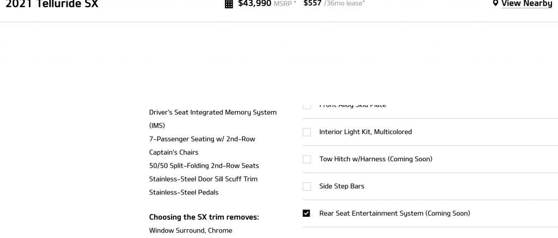Open the View Nearby link
Screen dimensions: 558x238
(526, 3)
